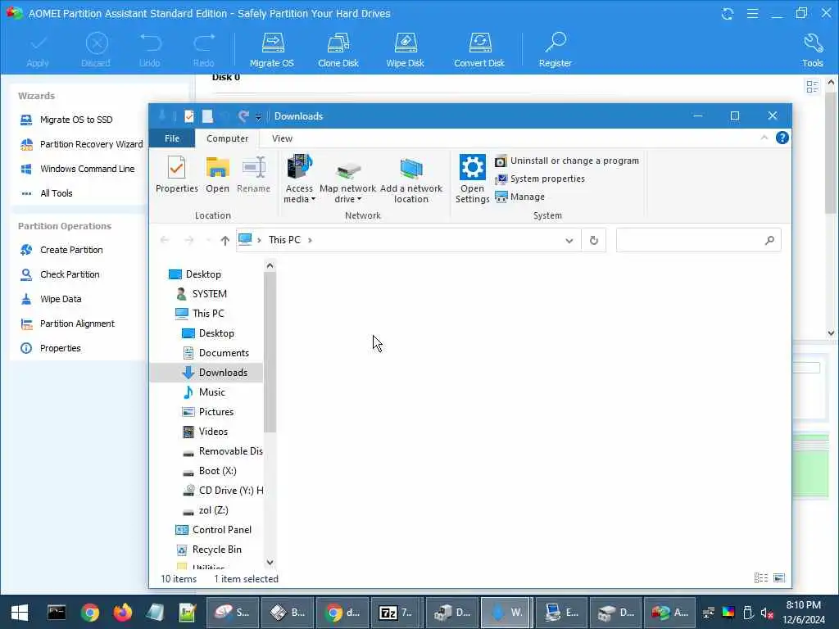839x629 pixels.
Task: Click Open Settings gear in ribbon
Action: pyautogui.click(x=472, y=179)
